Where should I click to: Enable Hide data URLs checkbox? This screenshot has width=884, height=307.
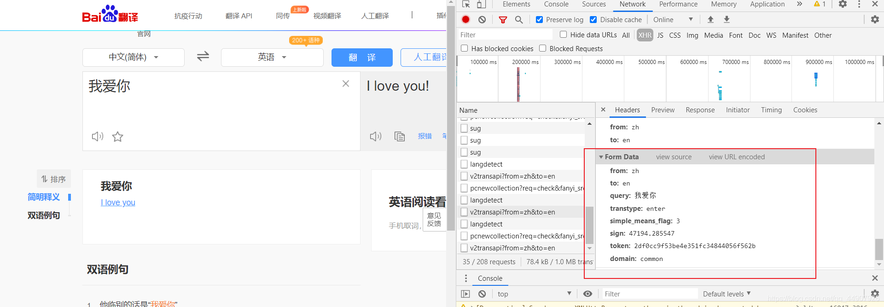[x=563, y=35]
